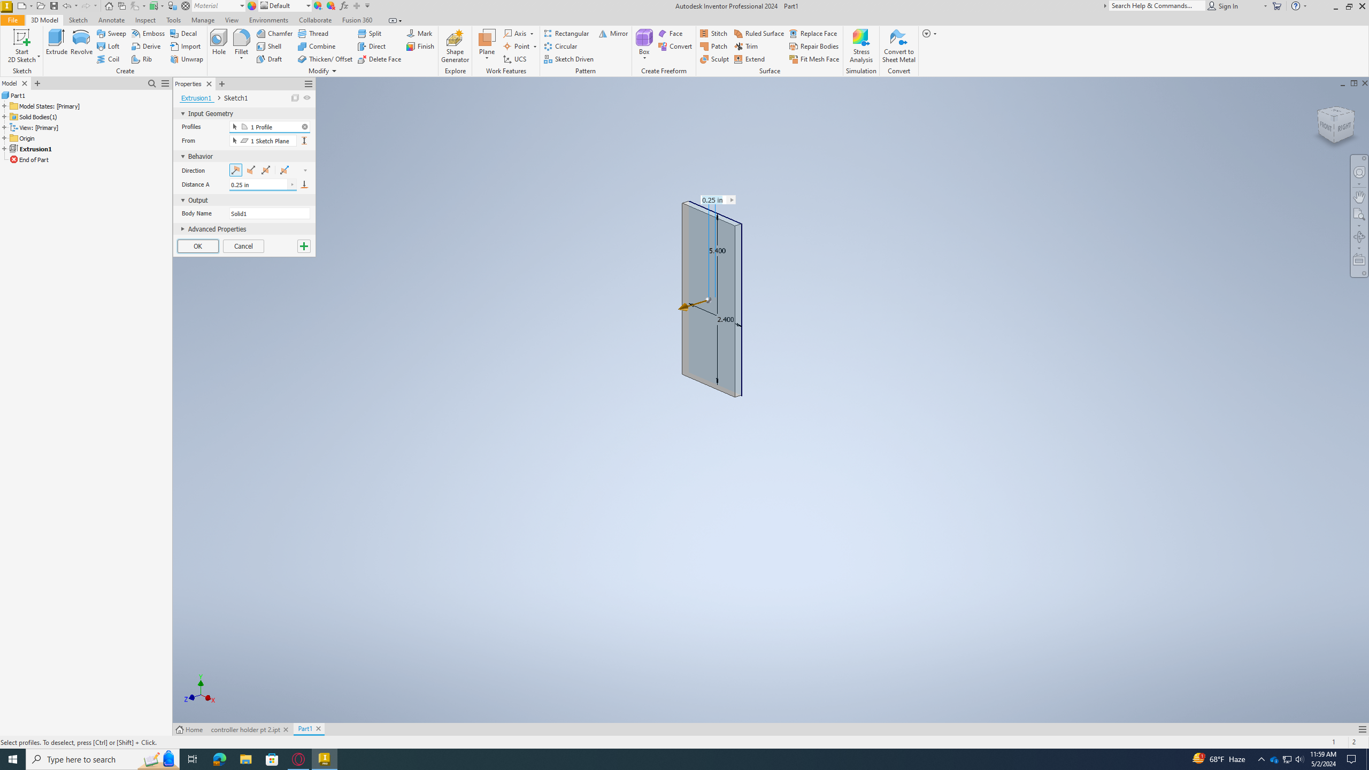Launch Stress Analysis
Screen dimensions: 1369x770
[861, 46]
